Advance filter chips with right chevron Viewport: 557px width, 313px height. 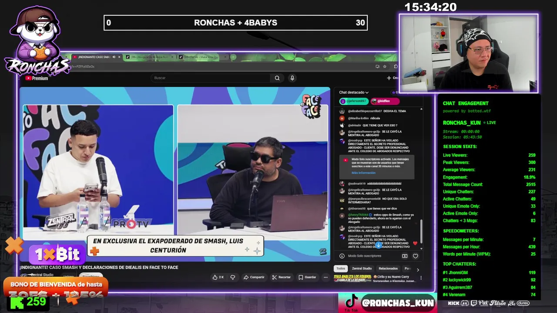[418, 270]
